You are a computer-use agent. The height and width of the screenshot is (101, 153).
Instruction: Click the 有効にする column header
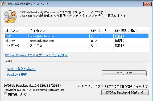101,31
